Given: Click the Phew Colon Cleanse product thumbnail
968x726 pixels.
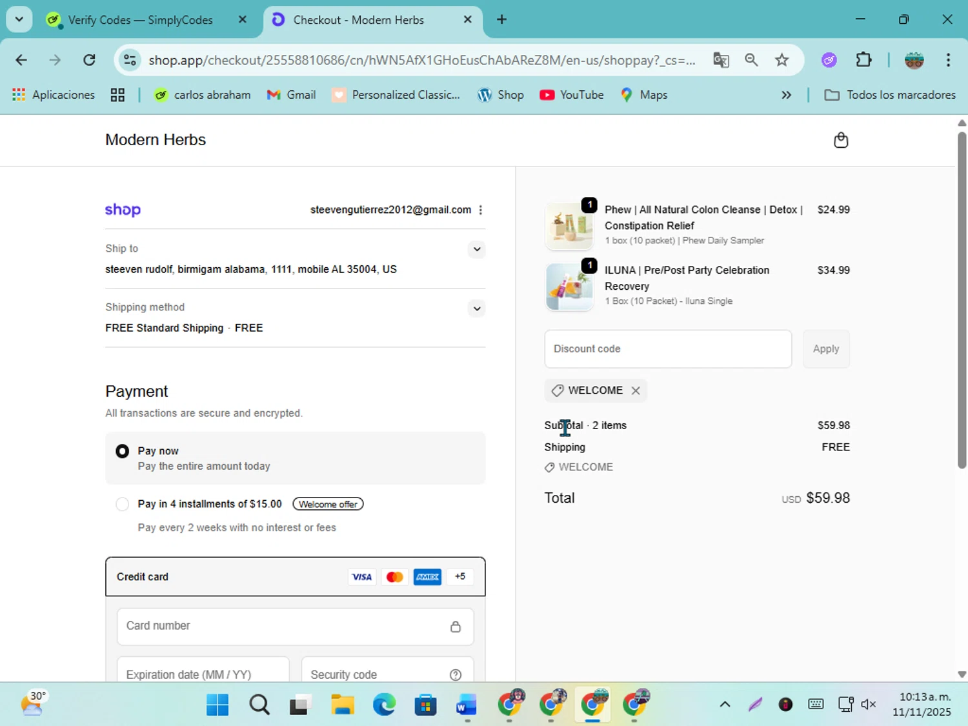Looking at the screenshot, I should click(569, 227).
